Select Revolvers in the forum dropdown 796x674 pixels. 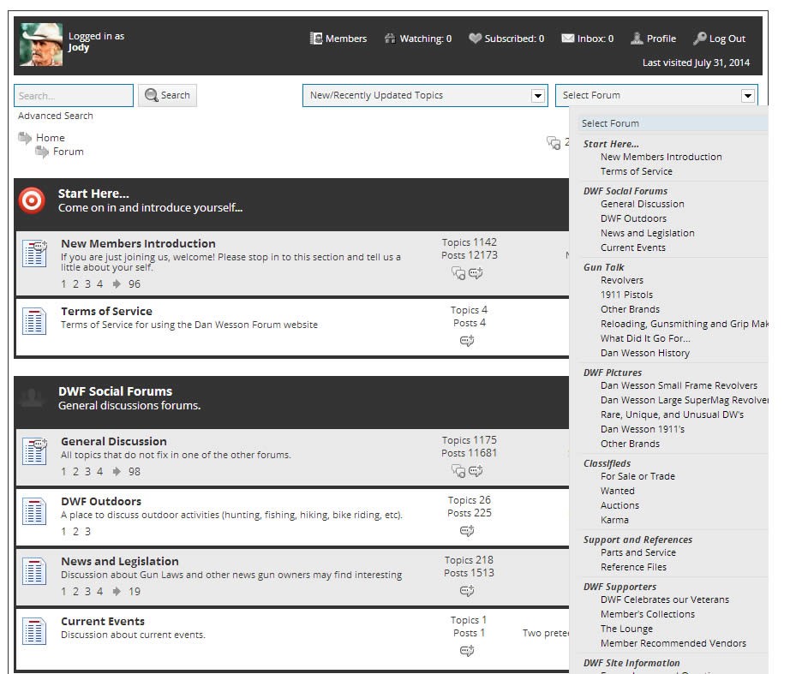tap(622, 280)
